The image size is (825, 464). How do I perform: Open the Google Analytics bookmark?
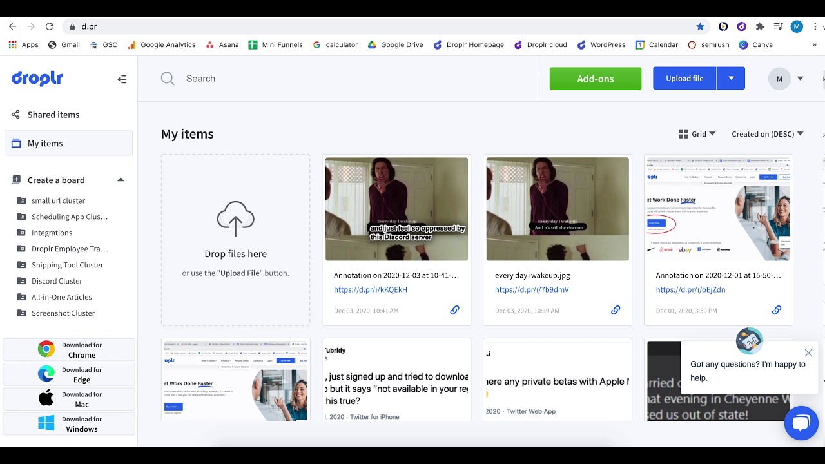(x=161, y=45)
